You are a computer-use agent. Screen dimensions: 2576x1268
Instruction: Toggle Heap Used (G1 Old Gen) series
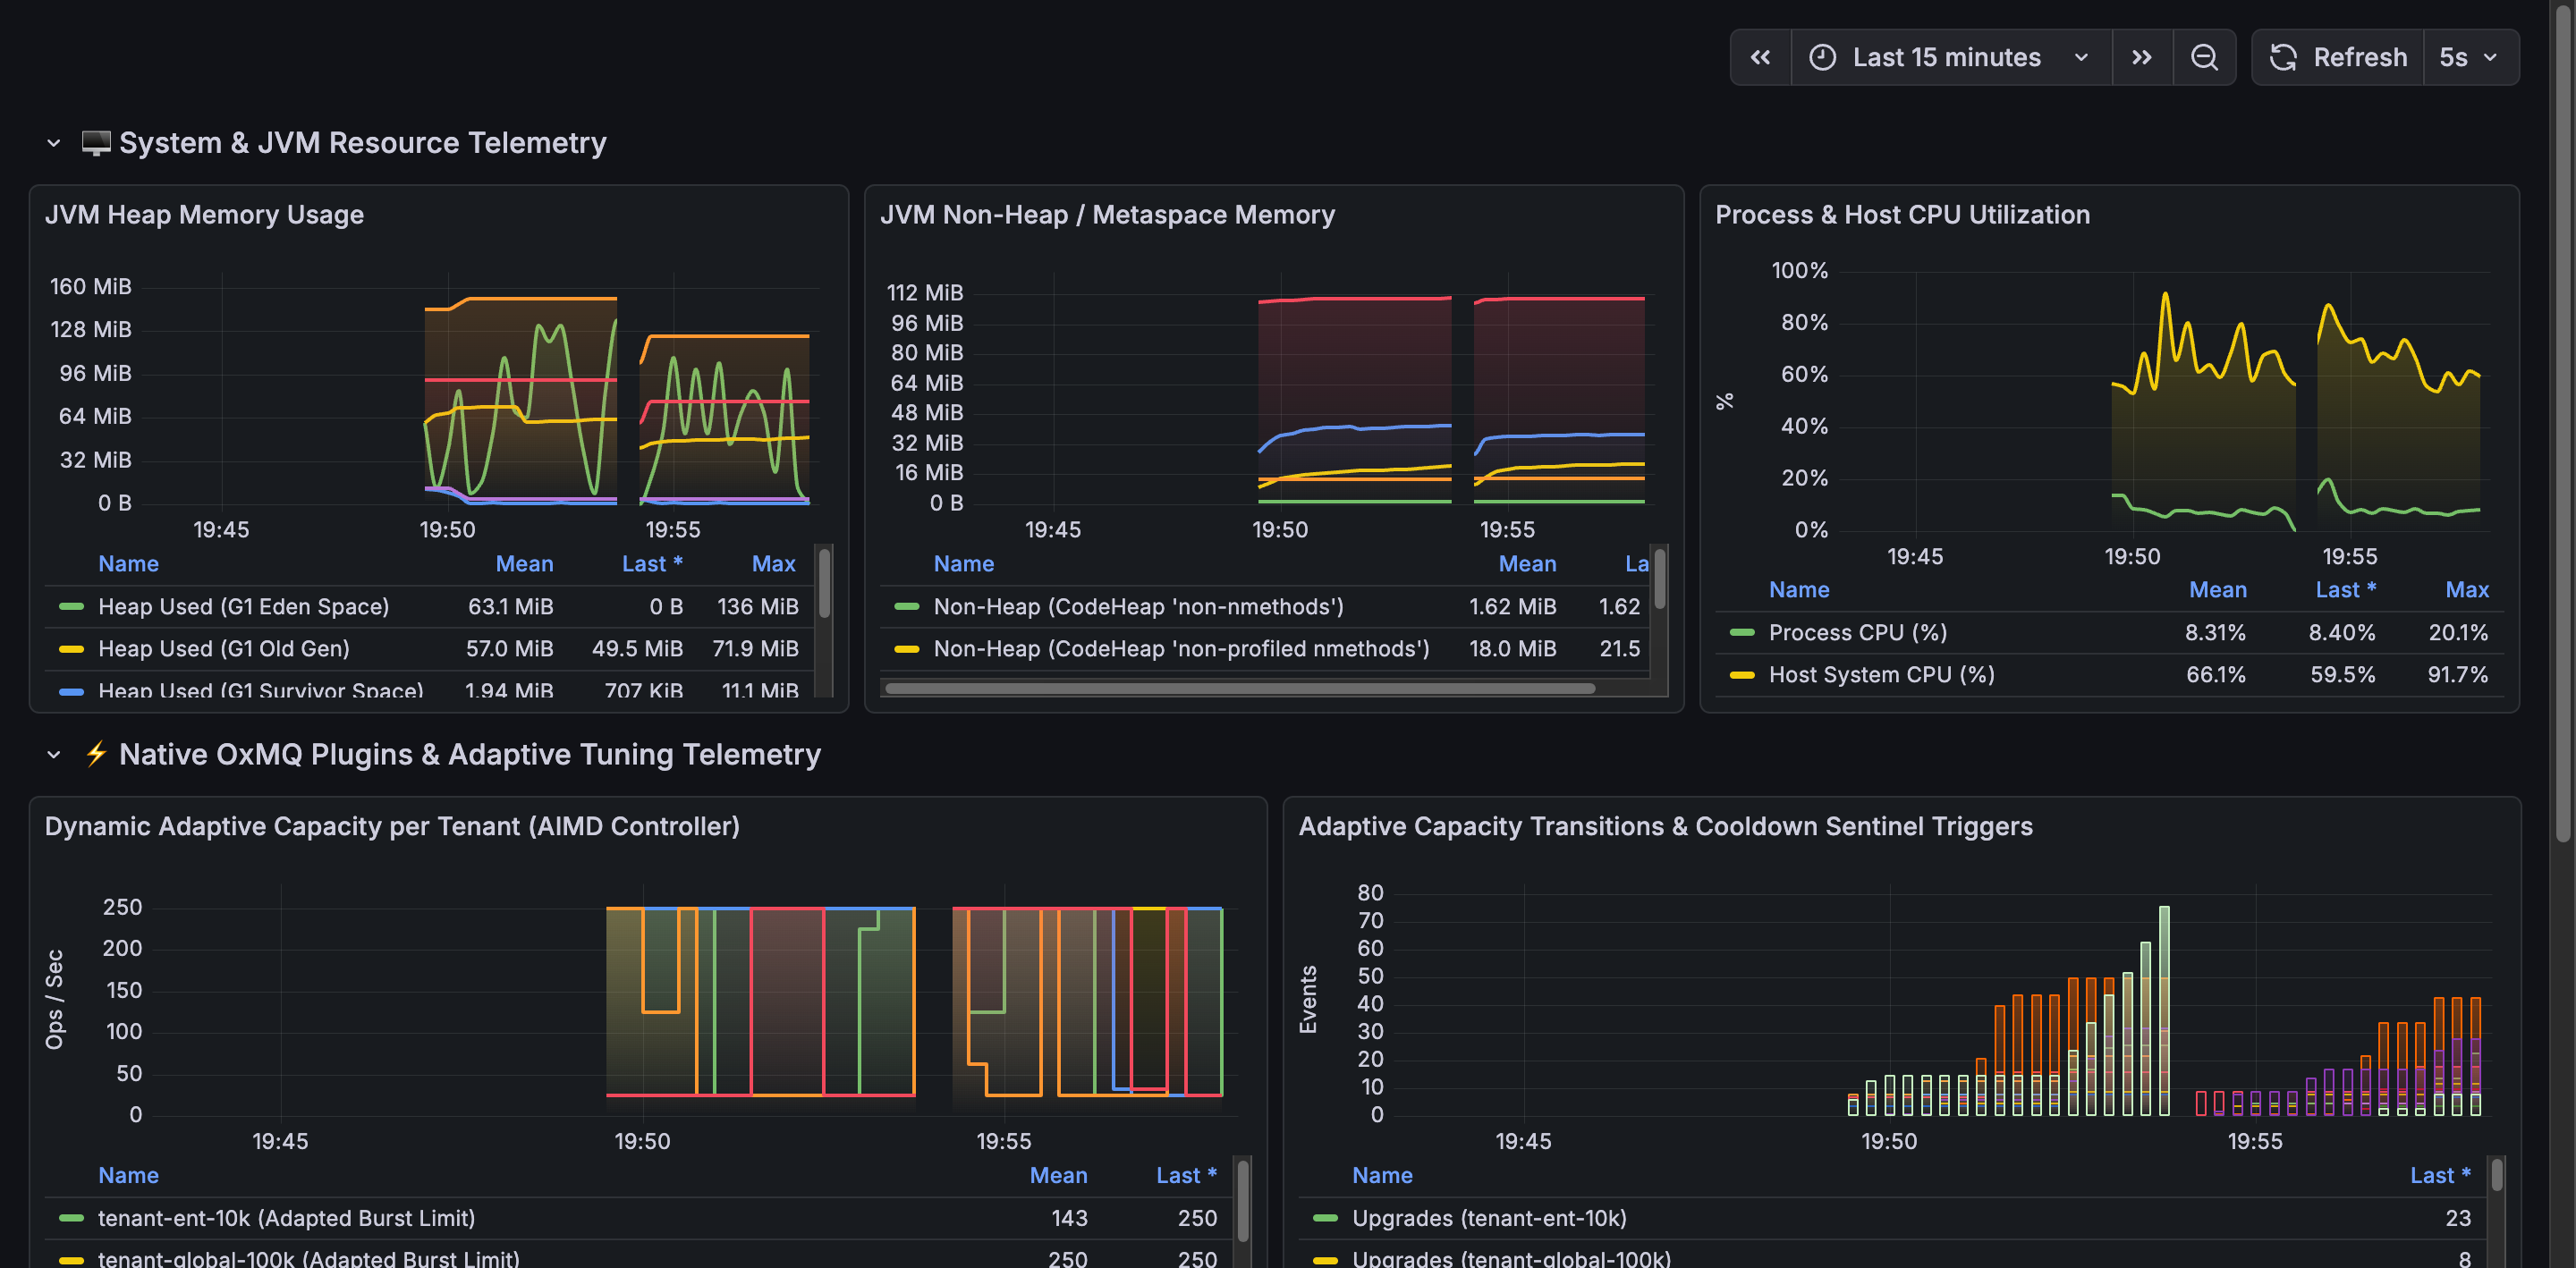click(x=224, y=648)
